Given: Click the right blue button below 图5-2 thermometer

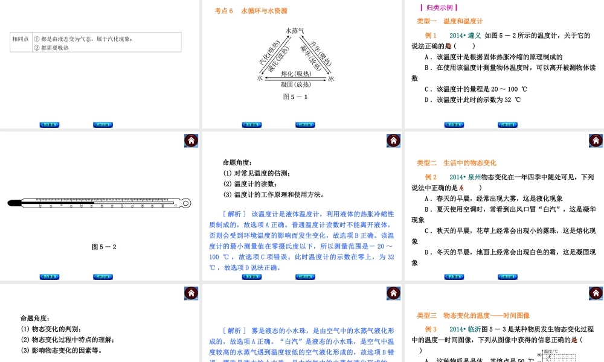Looking at the screenshot, I should pyautogui.click(x=103, y=276).
